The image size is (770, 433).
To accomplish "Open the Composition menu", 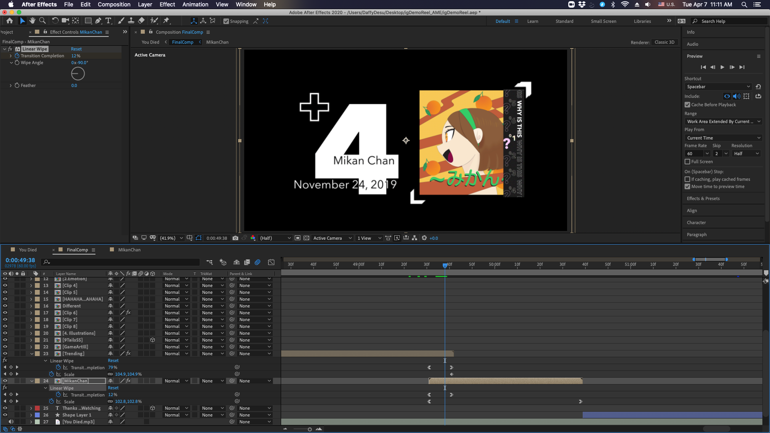I will [x=114, y=4].
